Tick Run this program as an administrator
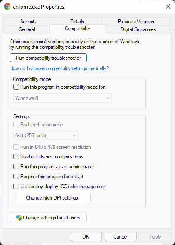Screen dimensions: 175x245 (16, 167)
